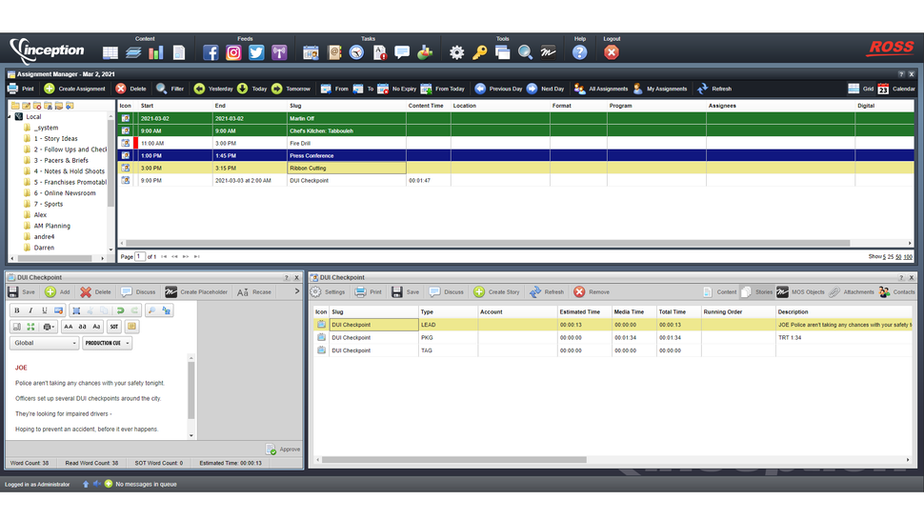Click the assignment grid horizontal scrollbar
The height and width of the screenshot is (520, 924).
click(488, 243)
